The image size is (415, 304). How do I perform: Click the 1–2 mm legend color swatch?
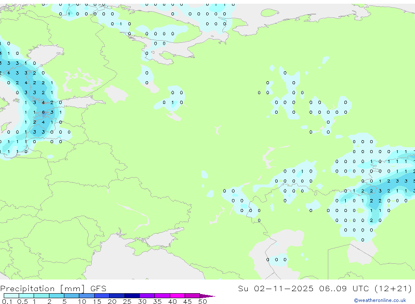(x=41, y=296)
